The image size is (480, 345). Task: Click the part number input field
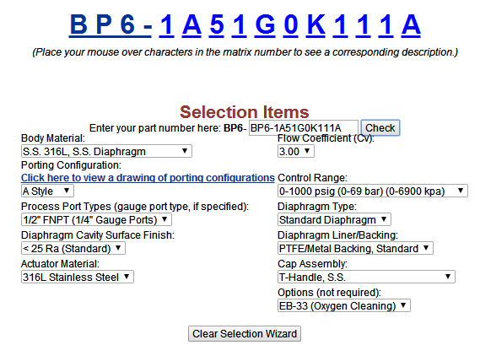coord(303,127)
